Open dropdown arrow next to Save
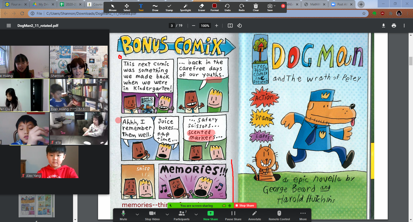Viewport: 413px width, 222px height. click(275, 6)
